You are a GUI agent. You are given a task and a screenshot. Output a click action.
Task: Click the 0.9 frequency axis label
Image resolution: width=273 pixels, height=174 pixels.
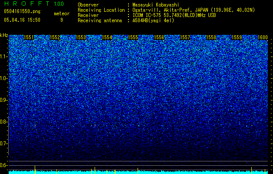coord(3,100)
